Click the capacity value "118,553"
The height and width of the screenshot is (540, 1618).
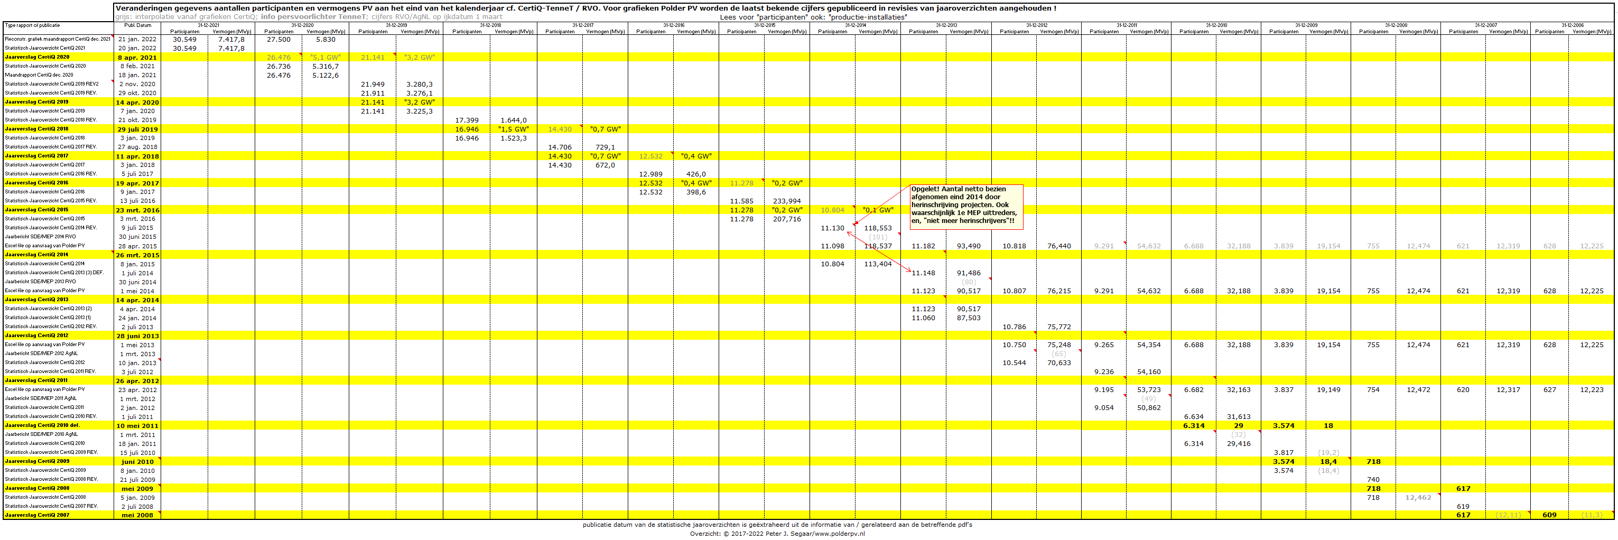coord(878,228)
